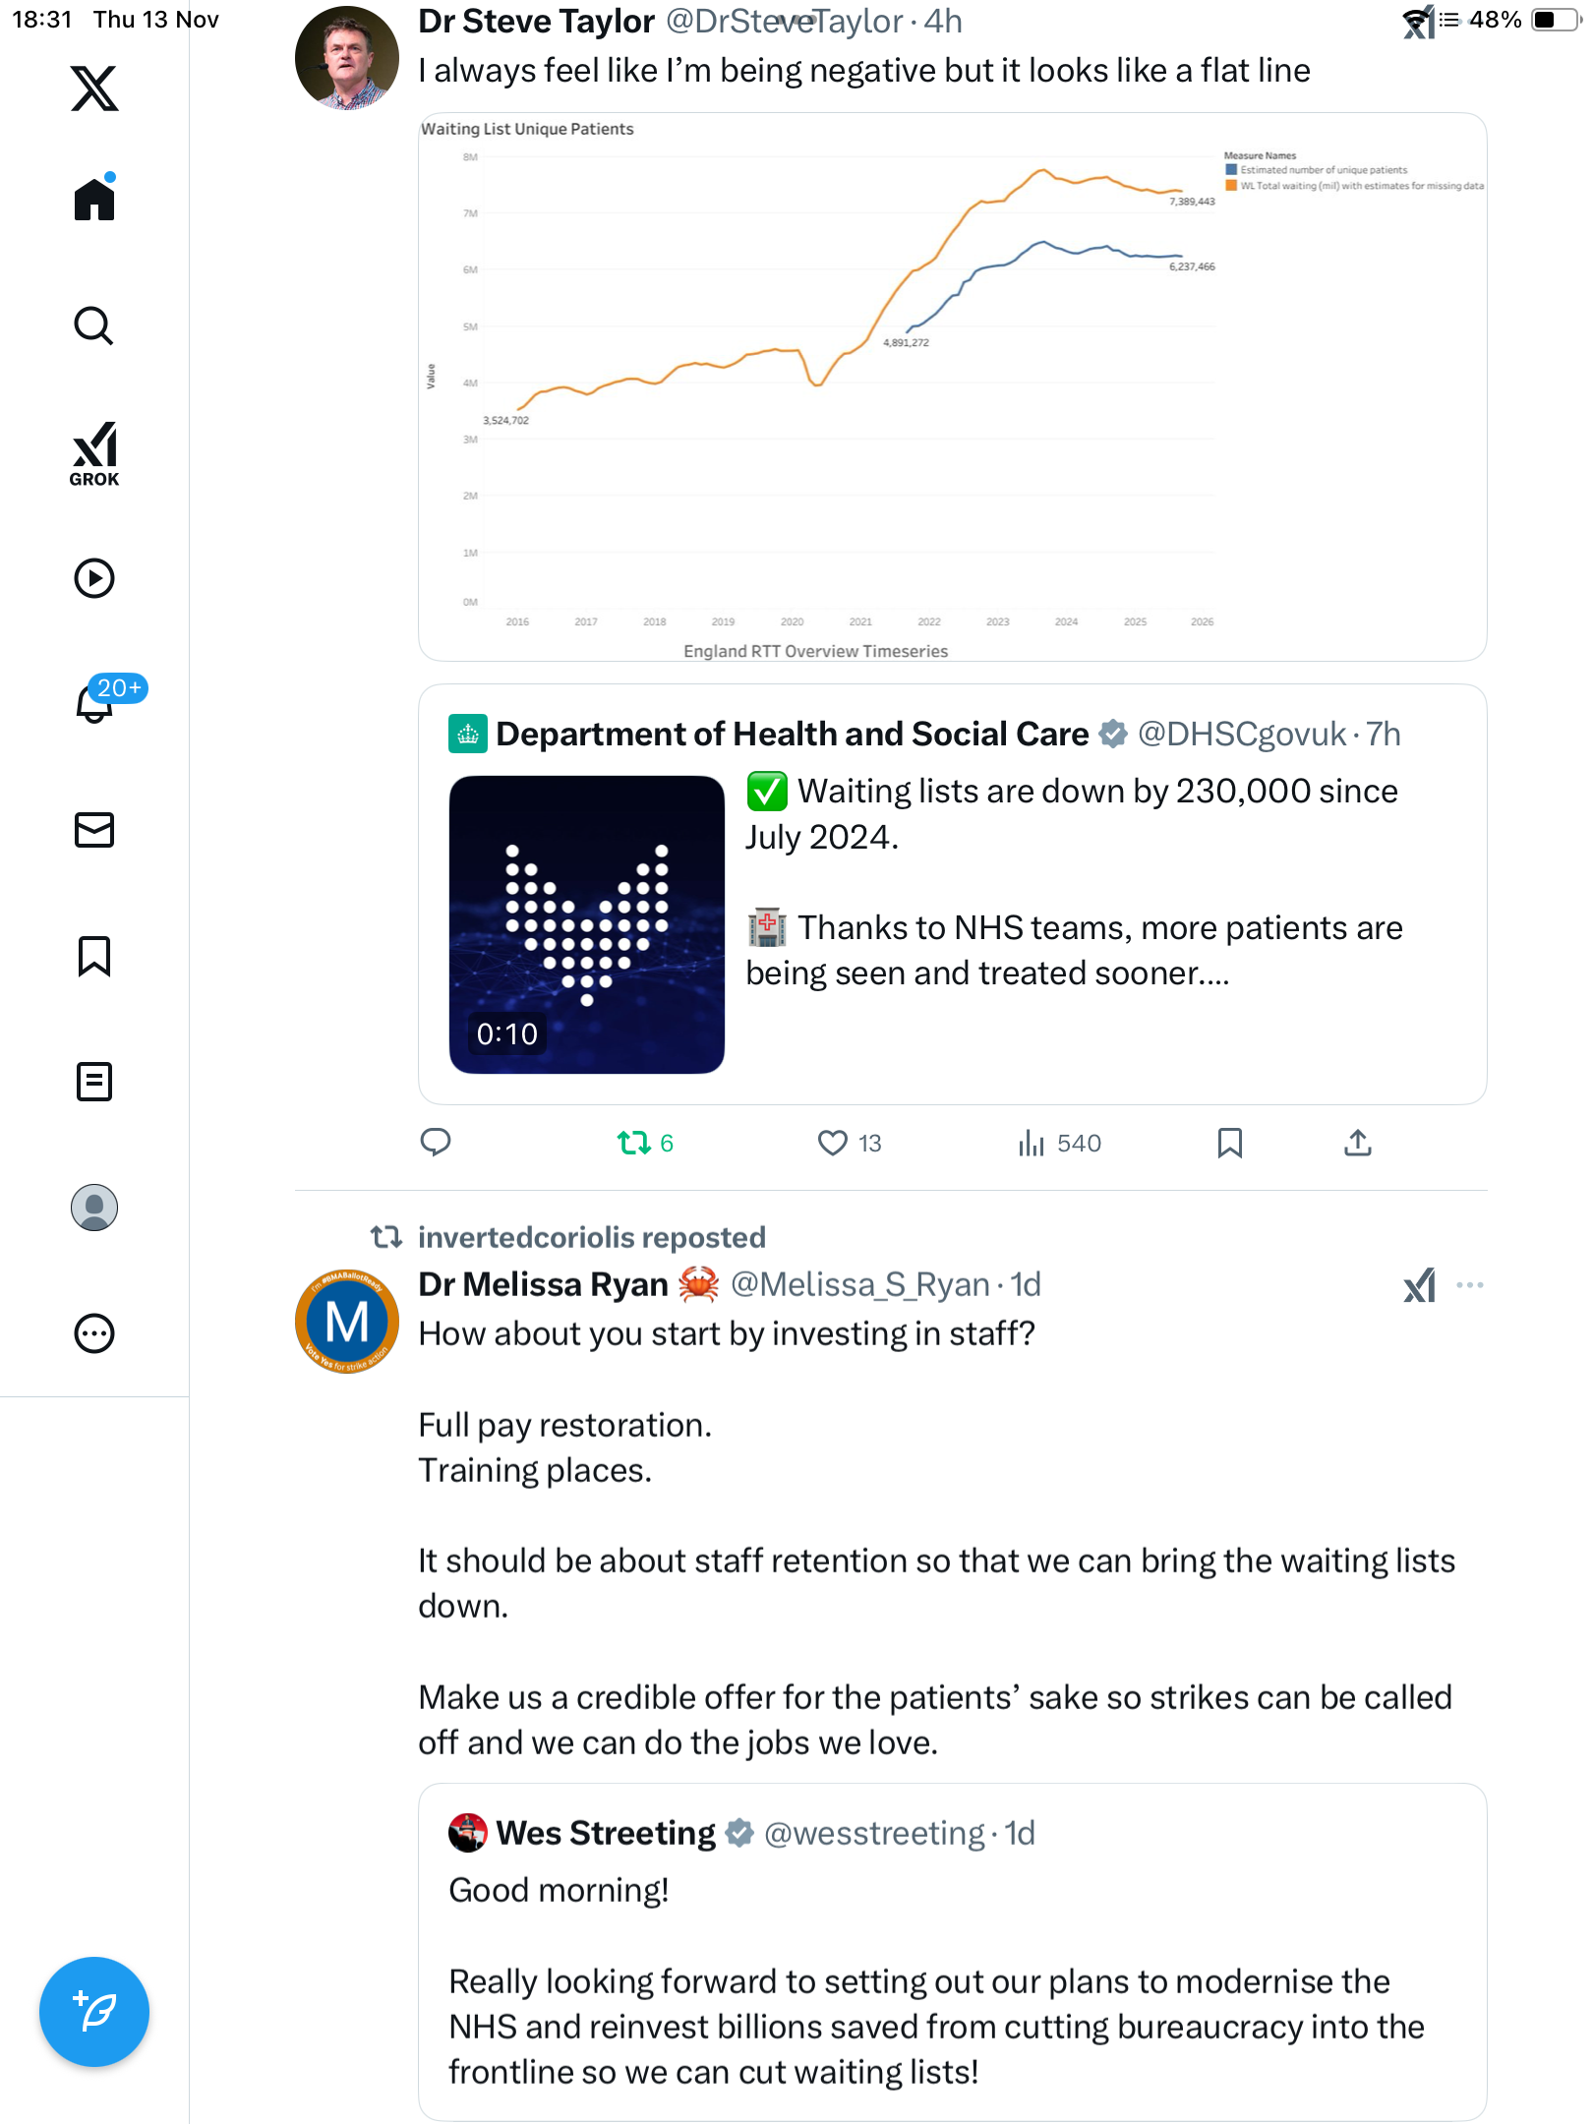
Task: Compose a new post
Action: coord(94,2012)
